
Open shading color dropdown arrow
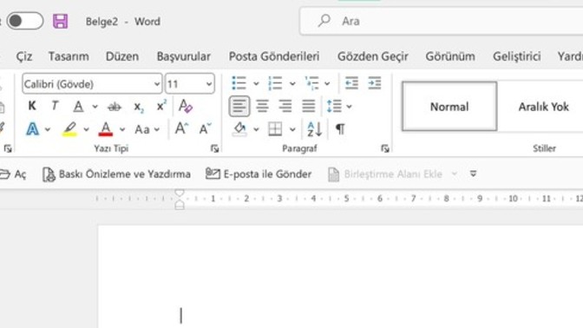point(256,130)
